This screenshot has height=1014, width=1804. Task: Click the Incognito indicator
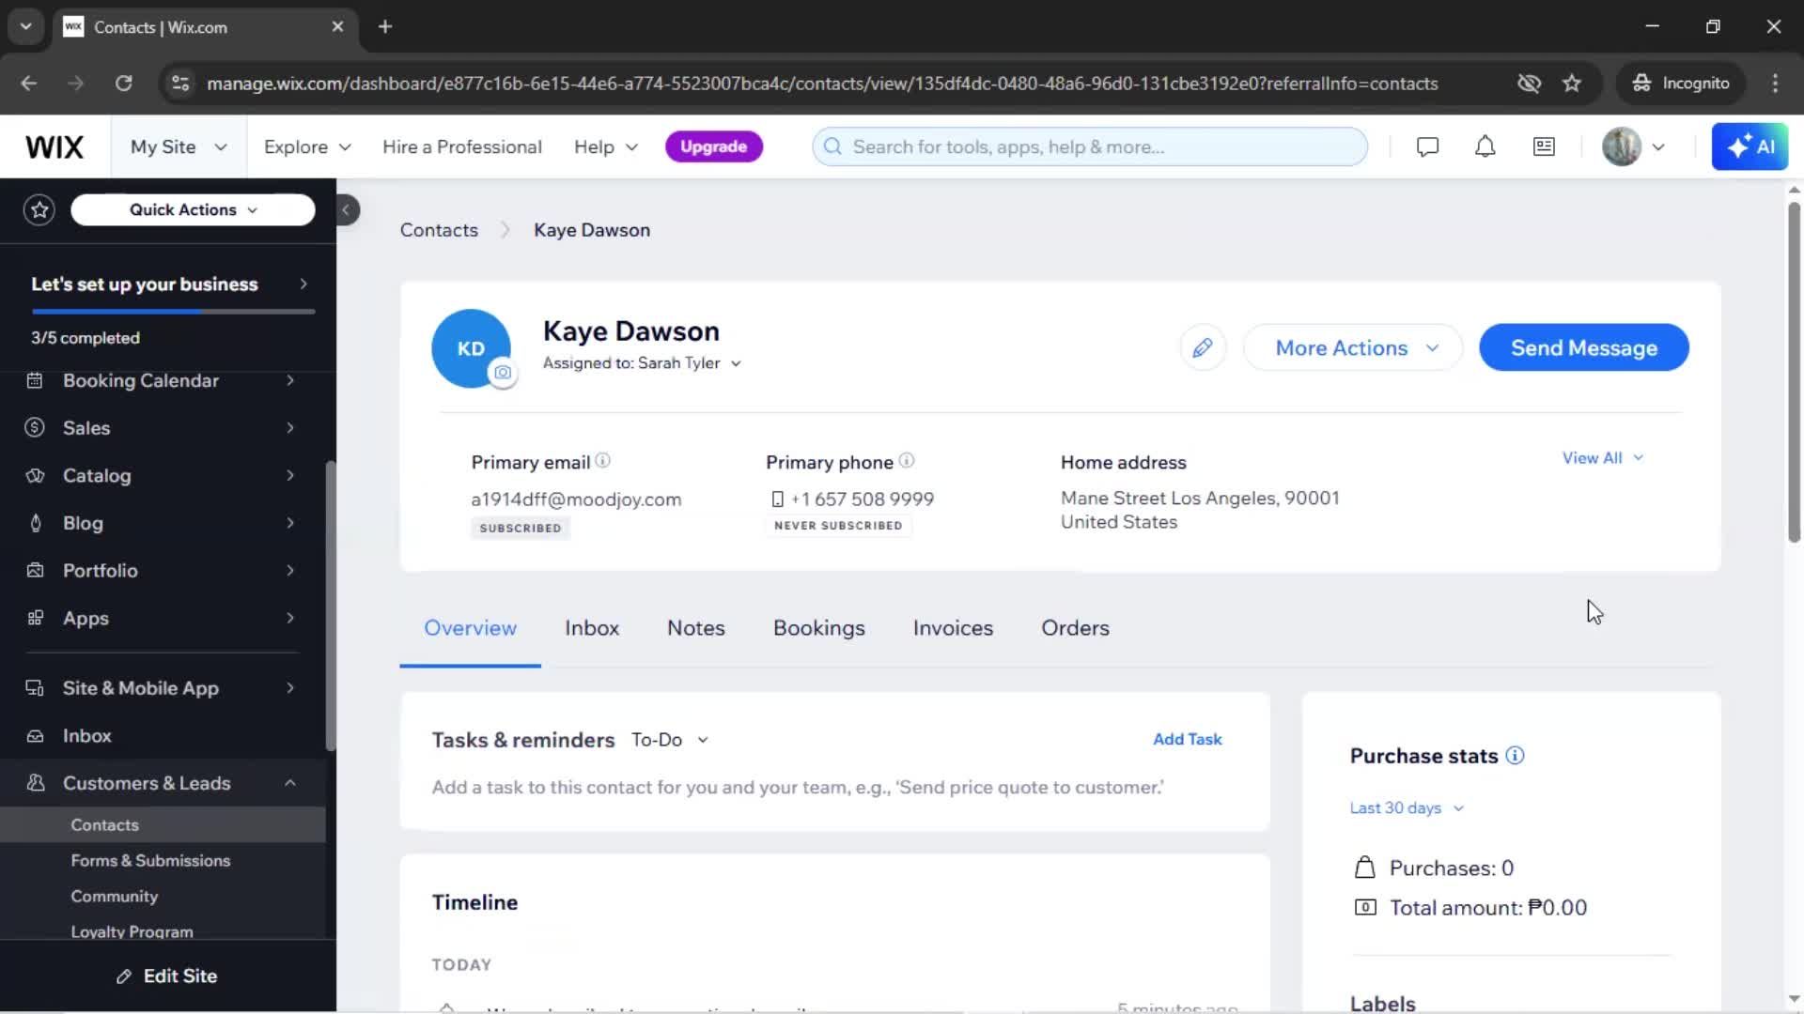tap(1681, 84)
